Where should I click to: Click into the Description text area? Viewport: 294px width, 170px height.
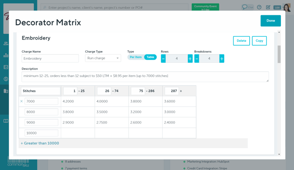click(x=145, y=76)
